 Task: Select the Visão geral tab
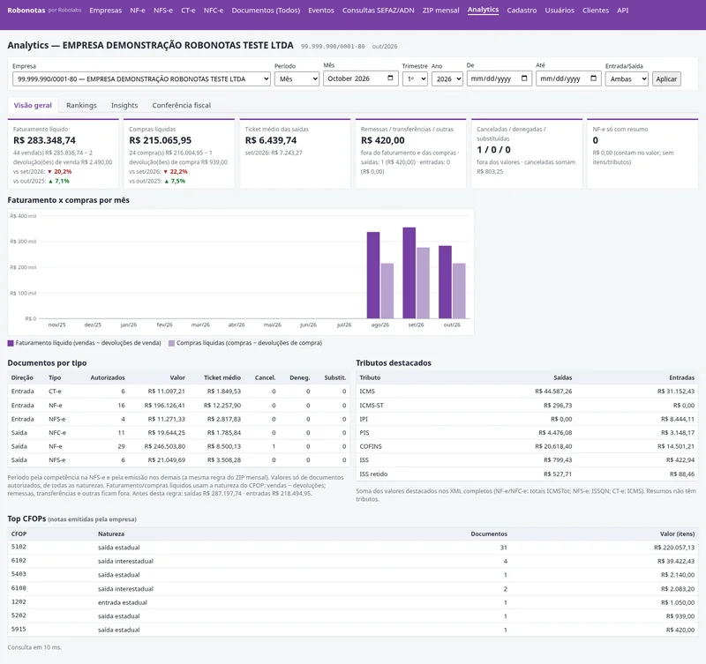tap(33, 105)
